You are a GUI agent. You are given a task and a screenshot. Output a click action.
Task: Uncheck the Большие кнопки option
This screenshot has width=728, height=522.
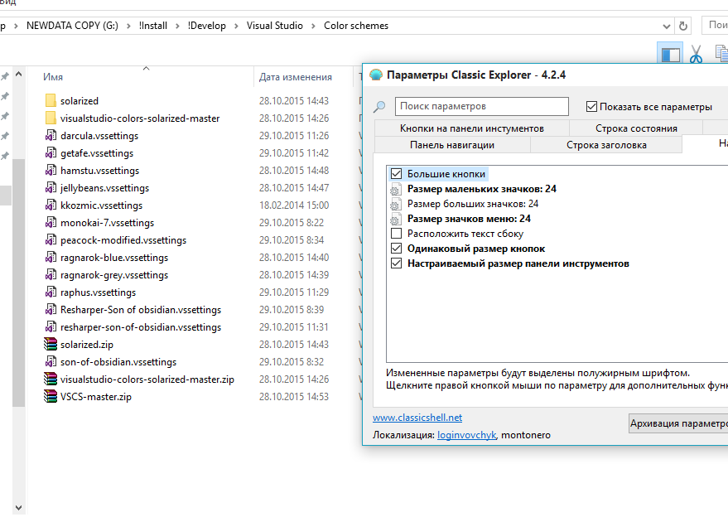tap(396, 174)
